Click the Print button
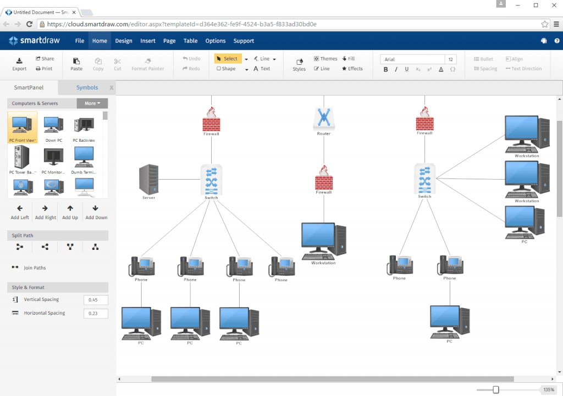 (x=44, y=69)
